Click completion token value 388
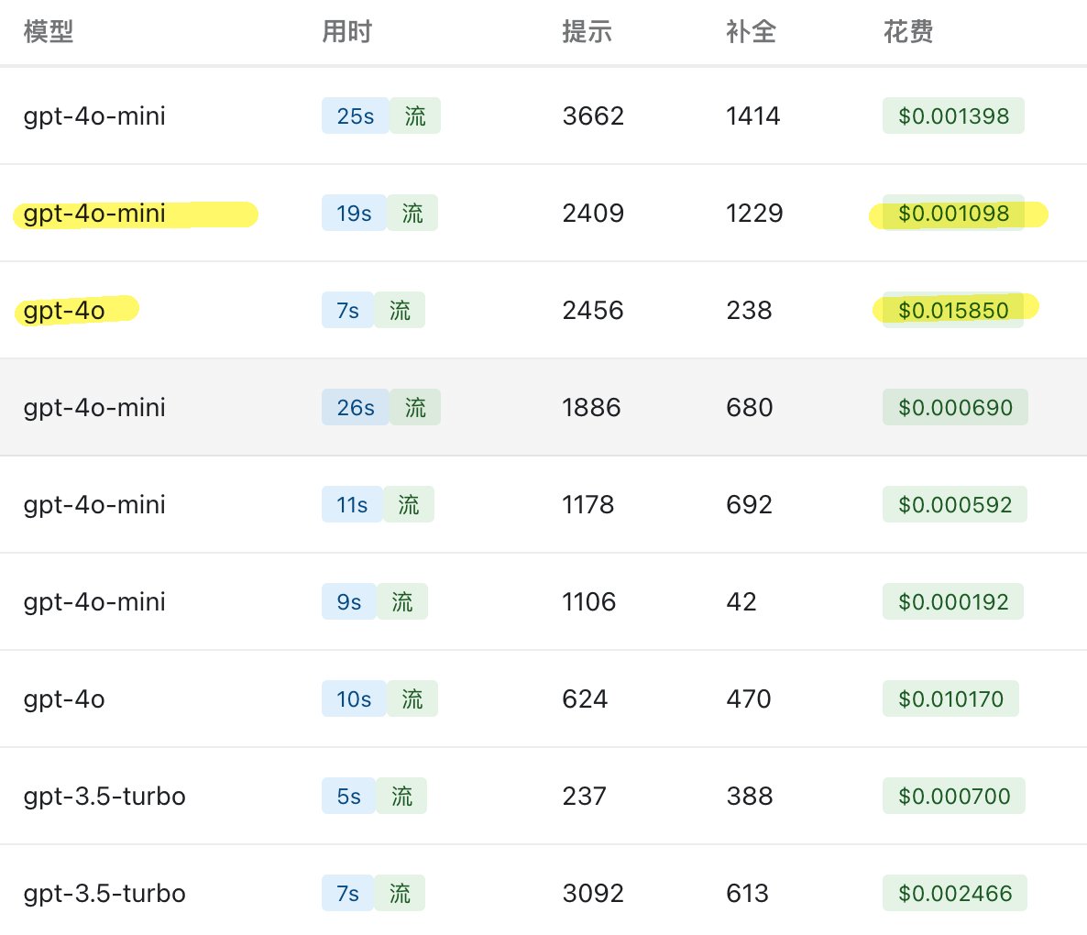 750,795
